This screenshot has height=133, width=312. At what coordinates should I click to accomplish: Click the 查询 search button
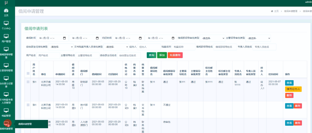[x=152, y=55]
